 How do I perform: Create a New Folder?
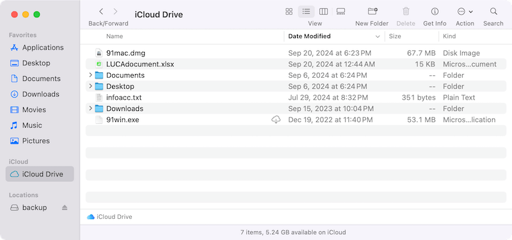372,11
